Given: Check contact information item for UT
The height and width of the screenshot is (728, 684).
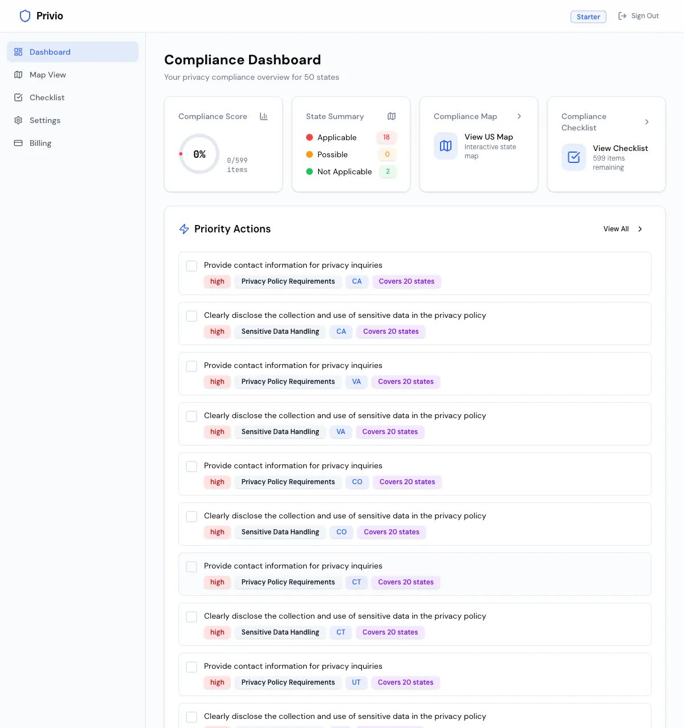Looking at the screenshot, I should (x=192, y=667).
